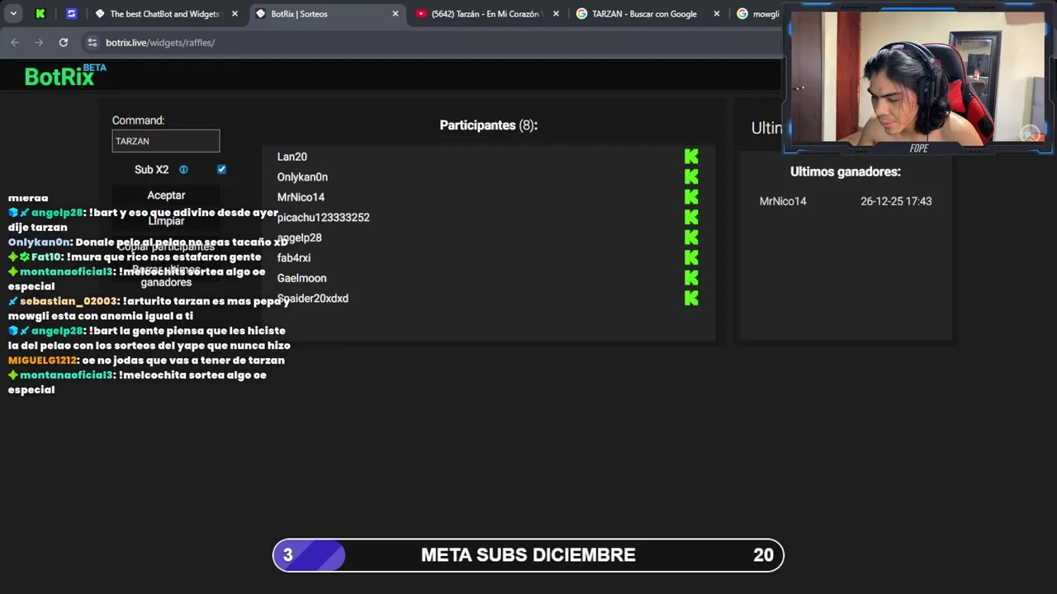The width and height of the screenshot is (1057, 594).
Task: Click the Kick icon next to MrNico14 participant
Action: (691, 197)
